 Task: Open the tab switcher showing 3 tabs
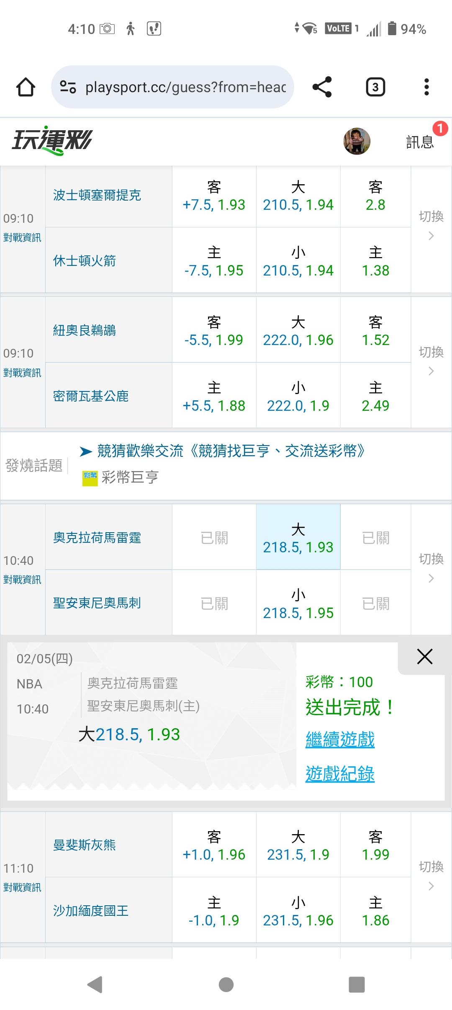coord(375,87)
